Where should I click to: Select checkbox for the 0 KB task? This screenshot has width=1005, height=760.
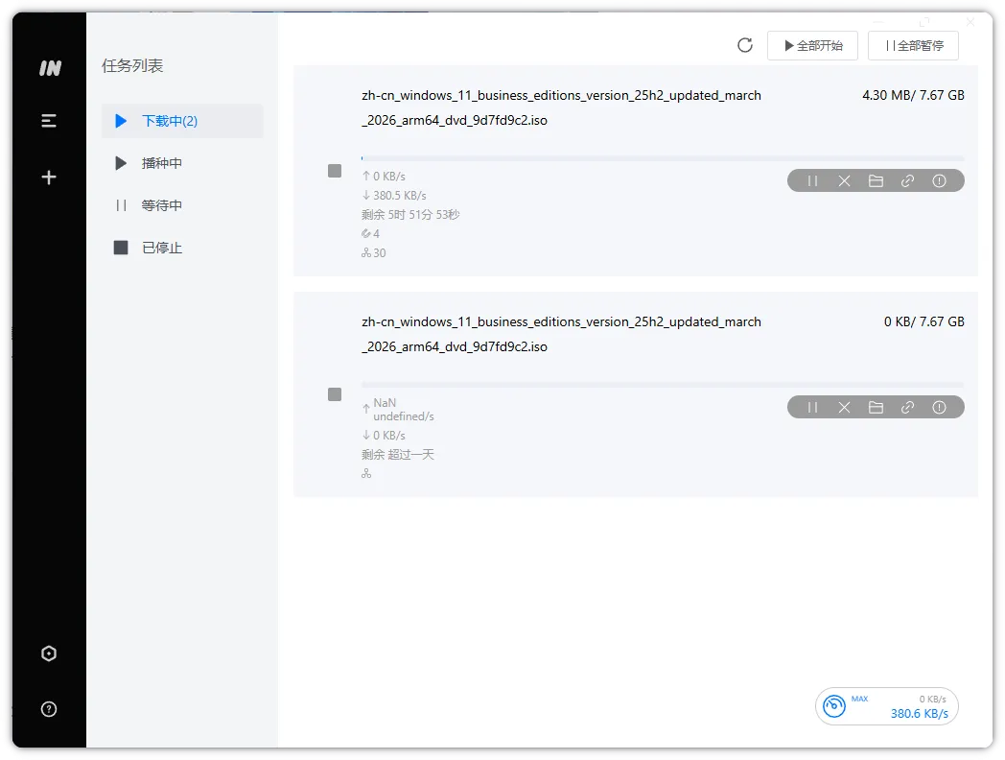(x=335, y=393)
